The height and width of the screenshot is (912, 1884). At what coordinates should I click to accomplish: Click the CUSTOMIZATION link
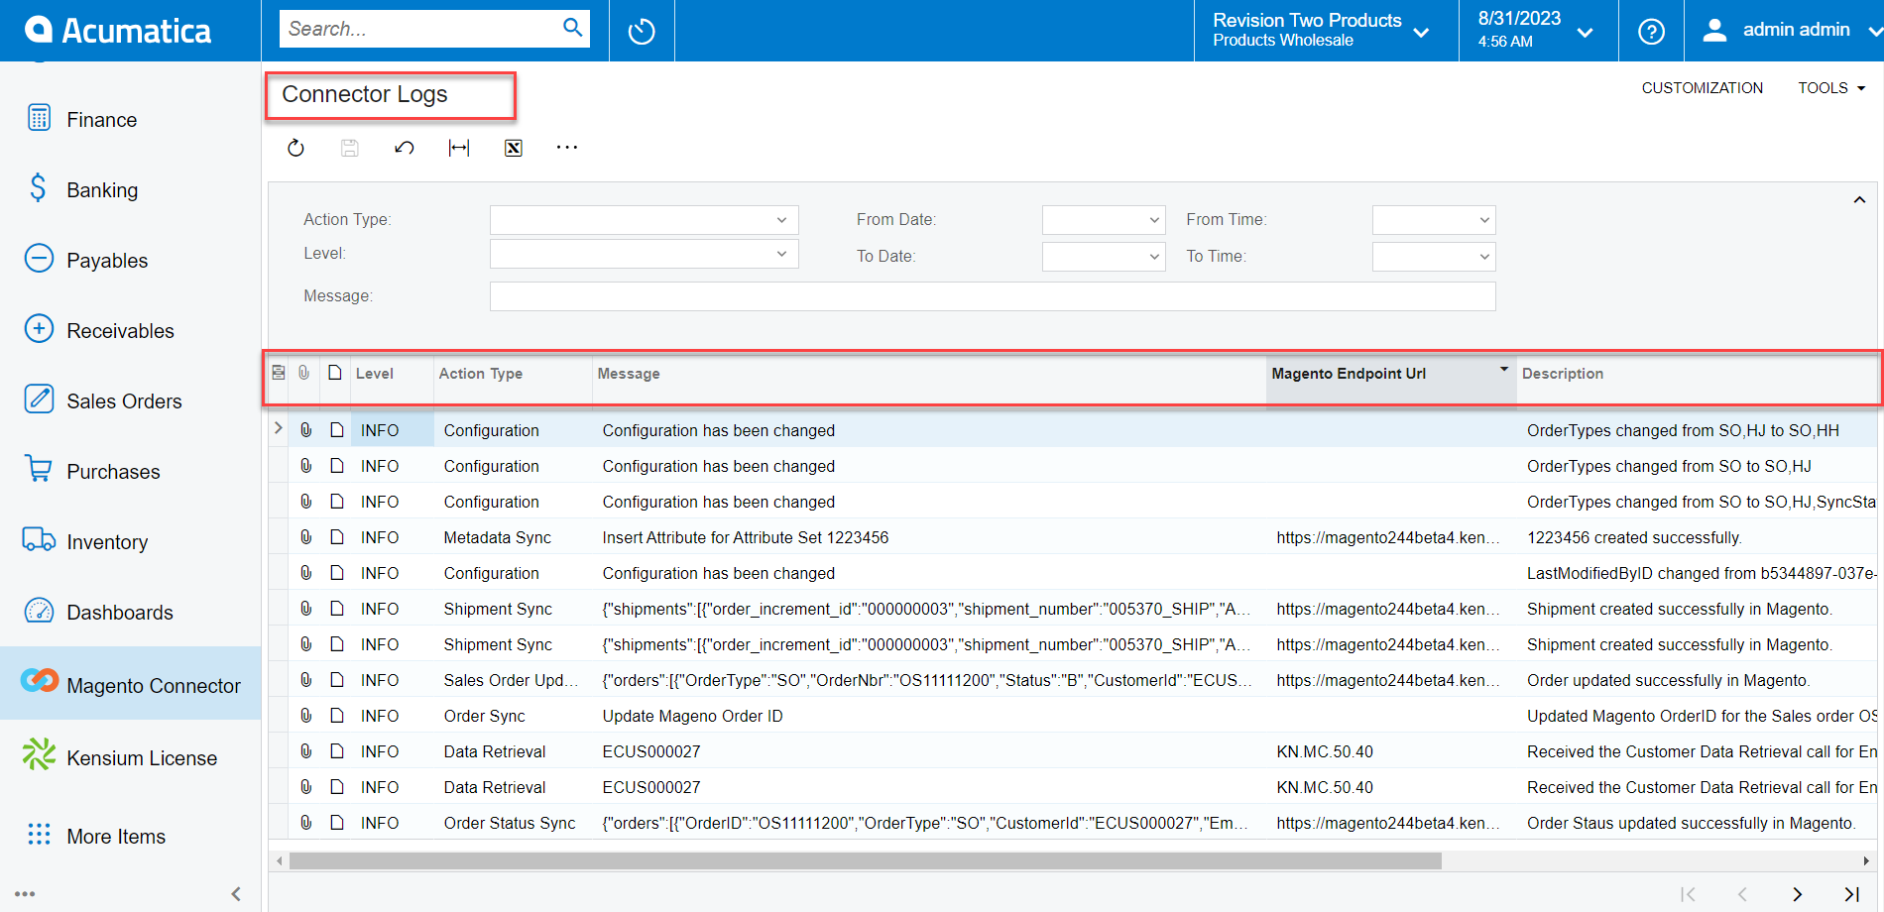(1702, 87)
